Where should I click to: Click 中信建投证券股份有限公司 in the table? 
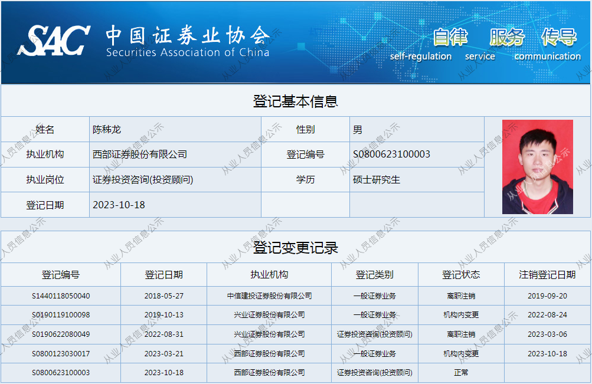(x=269, y=296)
